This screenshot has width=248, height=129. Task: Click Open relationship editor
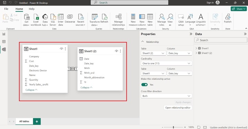[x=178, y=108]
